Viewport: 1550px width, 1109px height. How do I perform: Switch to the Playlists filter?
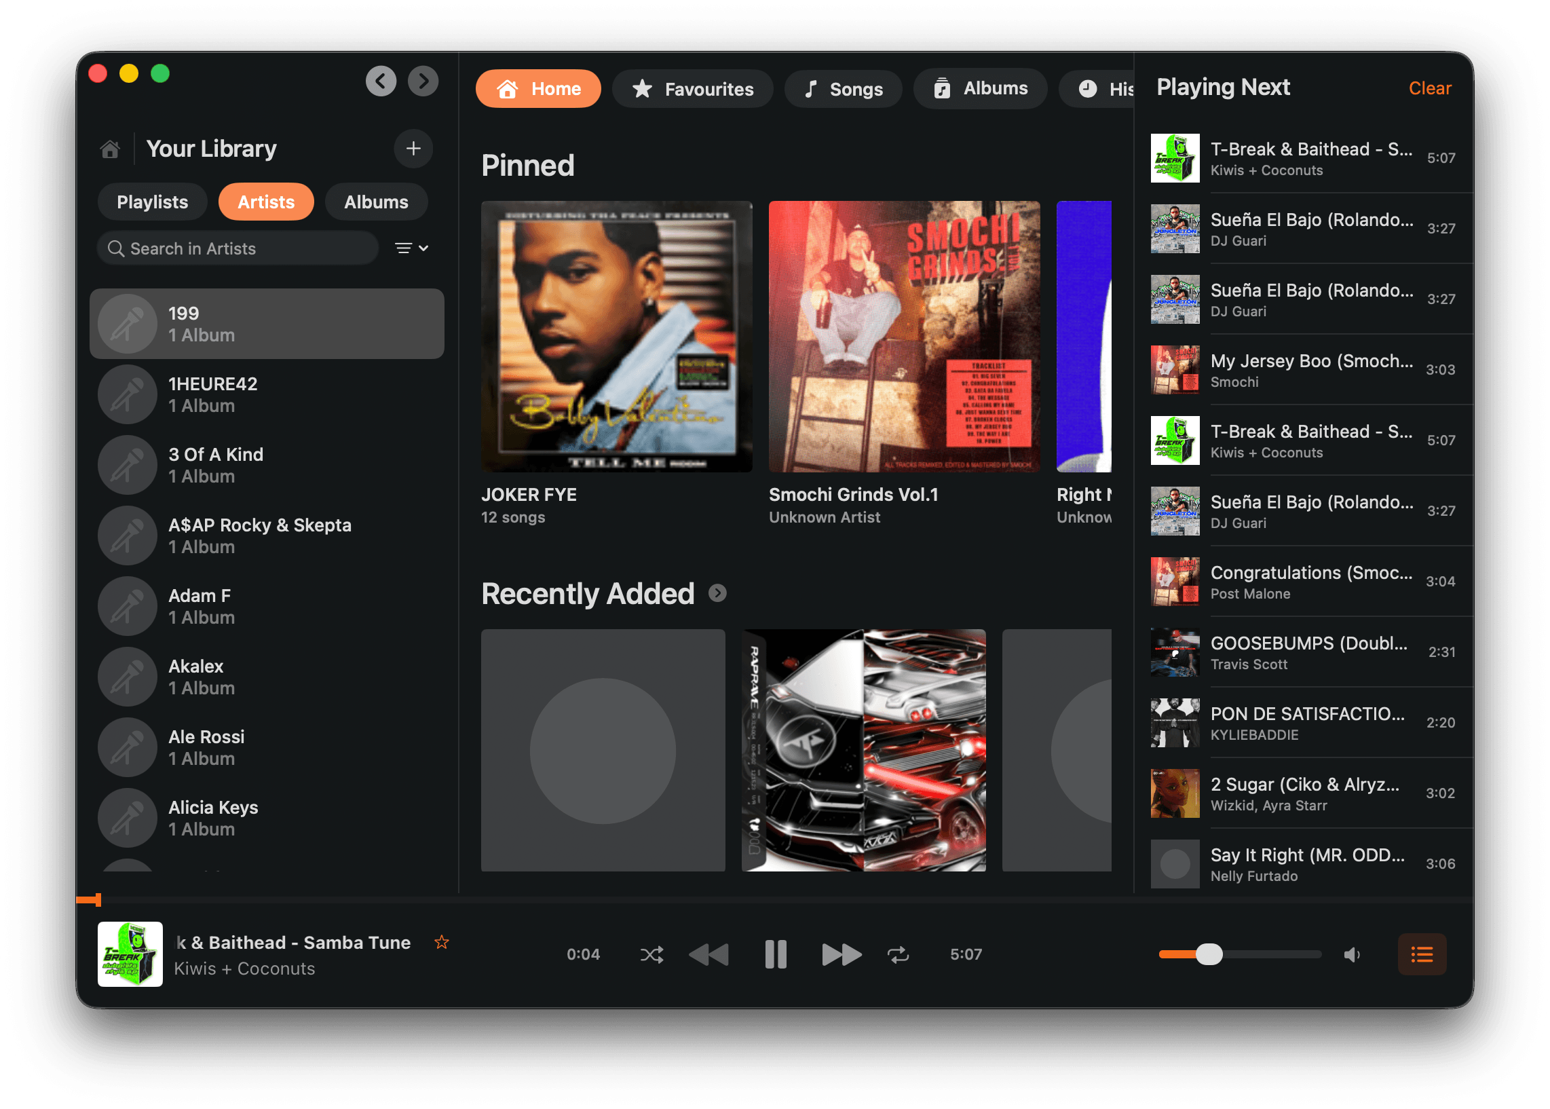151,202
